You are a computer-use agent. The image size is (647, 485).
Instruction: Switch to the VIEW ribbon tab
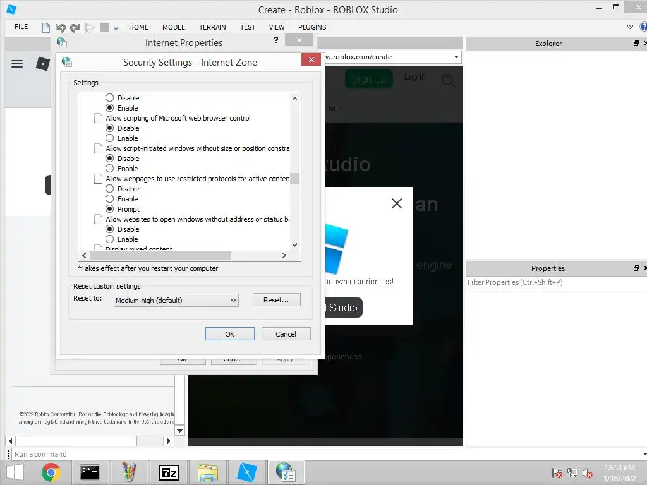pyautogui.click(x=277, y=27)
